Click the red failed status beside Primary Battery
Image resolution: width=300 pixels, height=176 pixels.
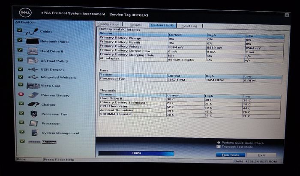(x=21, y=94)
